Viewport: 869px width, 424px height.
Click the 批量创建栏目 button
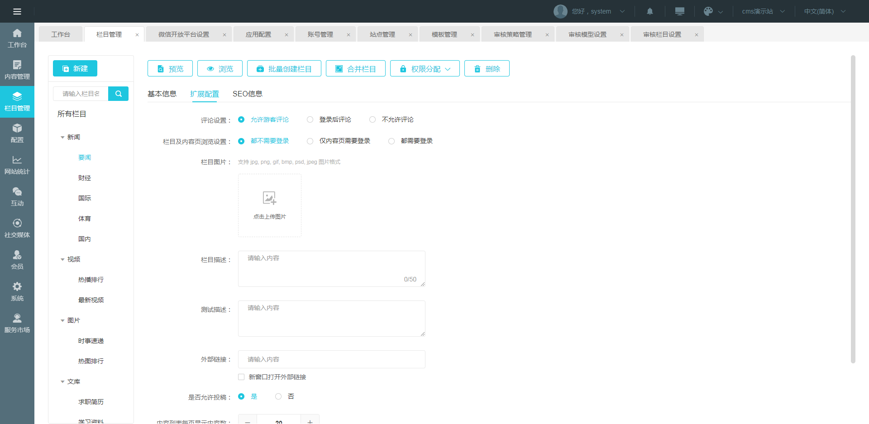(284, 69)
